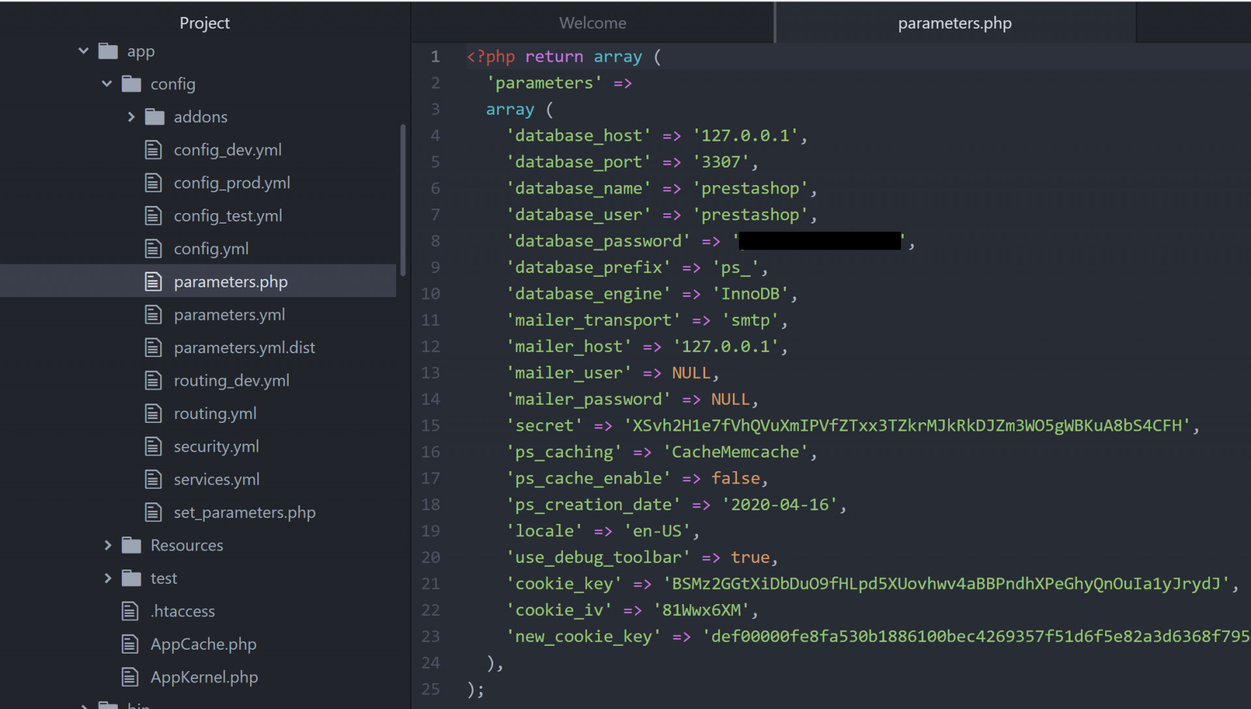Click line number 15 in gutter
Screen dimensions: 1251x709
(431, 426)
